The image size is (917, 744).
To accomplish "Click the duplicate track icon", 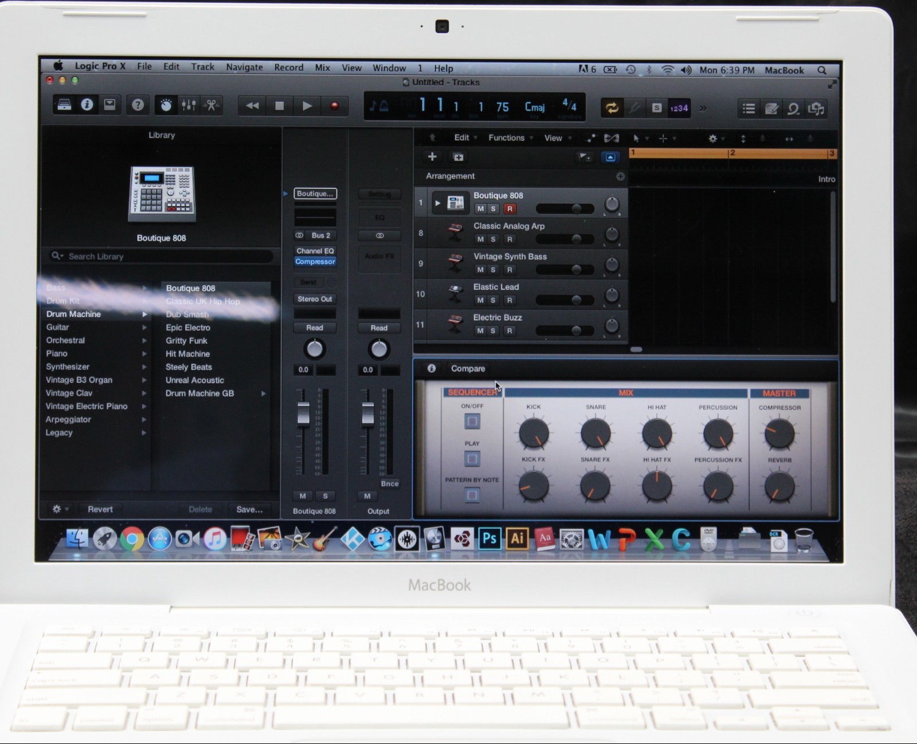I will (x=458, y=157).
